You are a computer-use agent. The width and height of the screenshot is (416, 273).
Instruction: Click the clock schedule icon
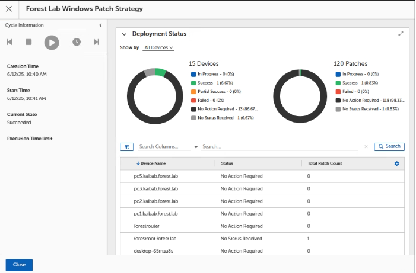tap(77, 42)
